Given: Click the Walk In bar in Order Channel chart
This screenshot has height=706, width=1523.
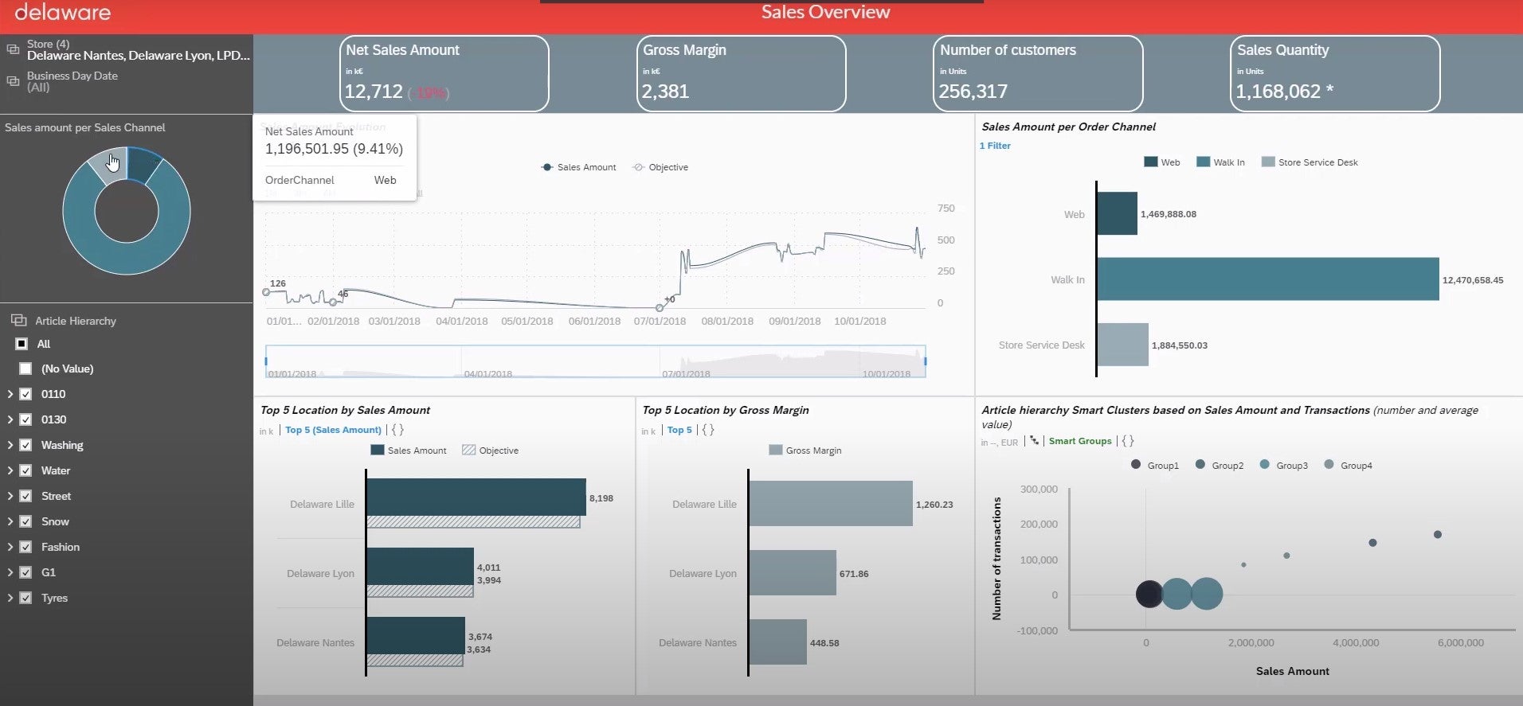Looking at the screenshot, I should pos(1267,279).
